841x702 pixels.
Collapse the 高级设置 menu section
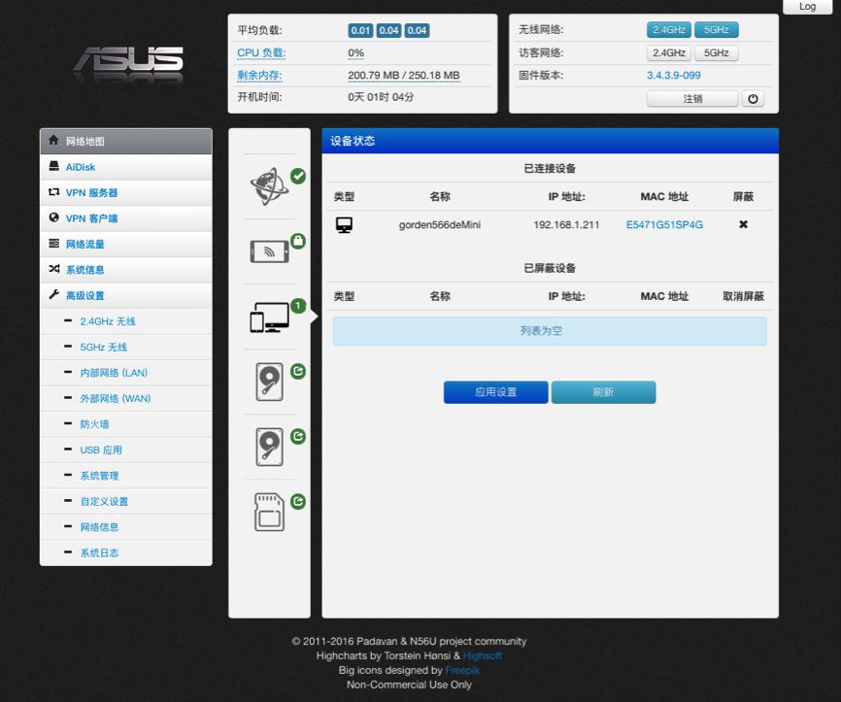point(126,295)
